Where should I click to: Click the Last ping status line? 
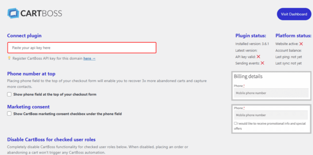289,57
